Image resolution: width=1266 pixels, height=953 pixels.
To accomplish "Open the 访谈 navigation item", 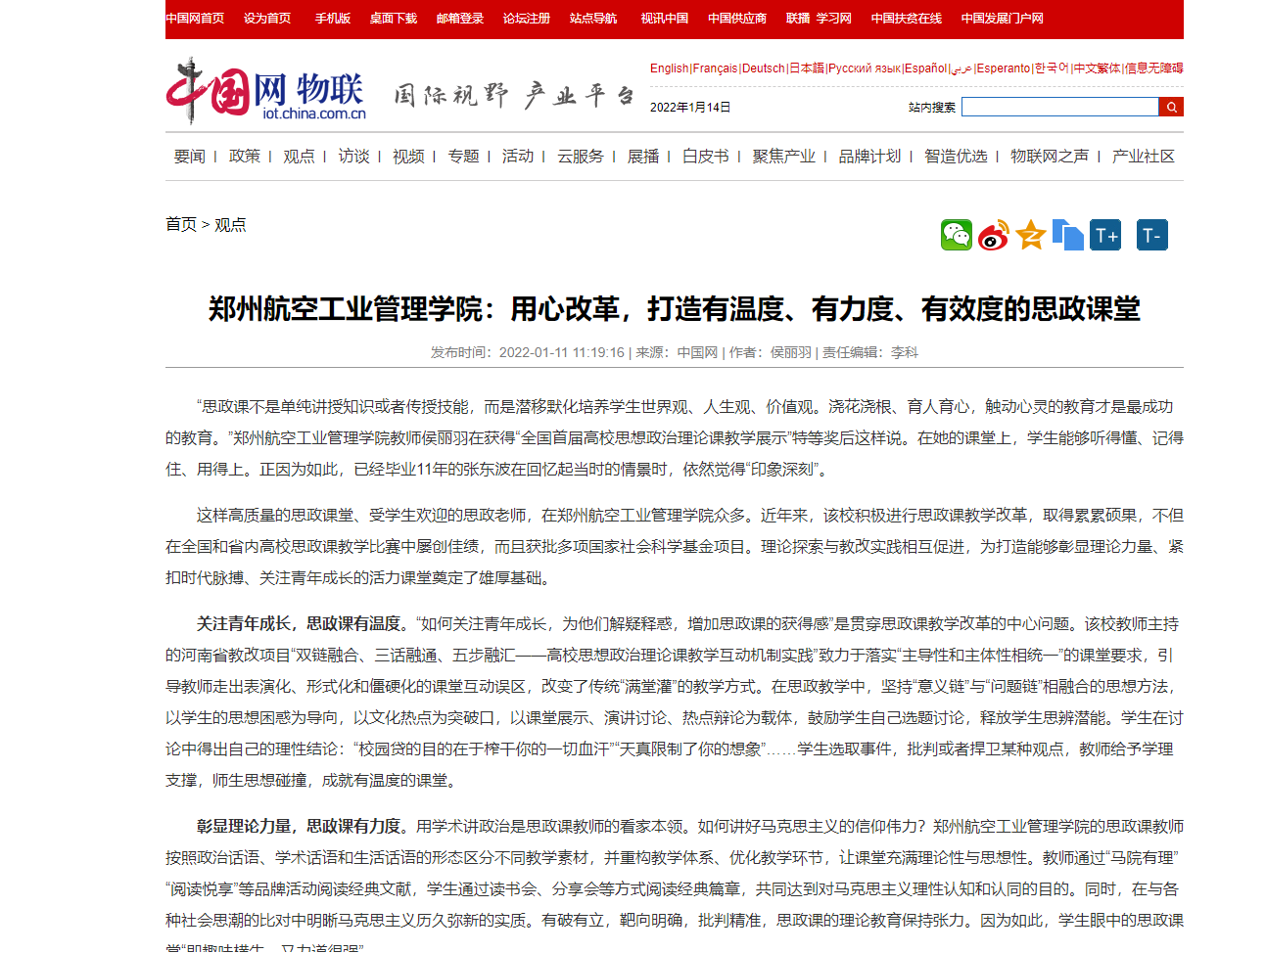I will (354, 157).
